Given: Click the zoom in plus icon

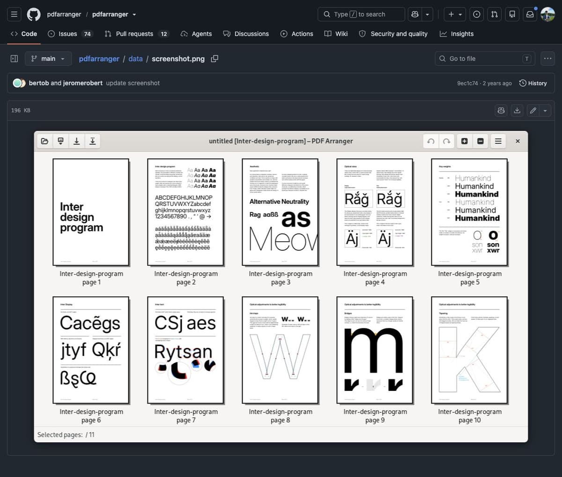Looking at the screenshot, I should pos(465,141).
